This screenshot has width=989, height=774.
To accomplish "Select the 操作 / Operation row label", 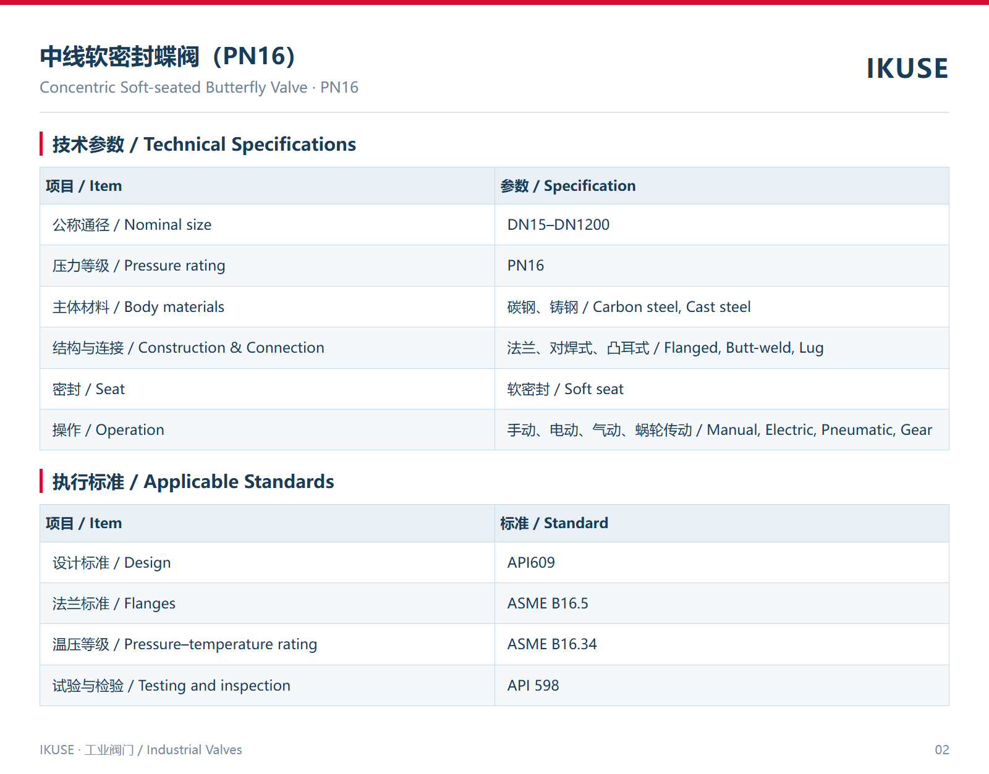I will pos(108,430).
